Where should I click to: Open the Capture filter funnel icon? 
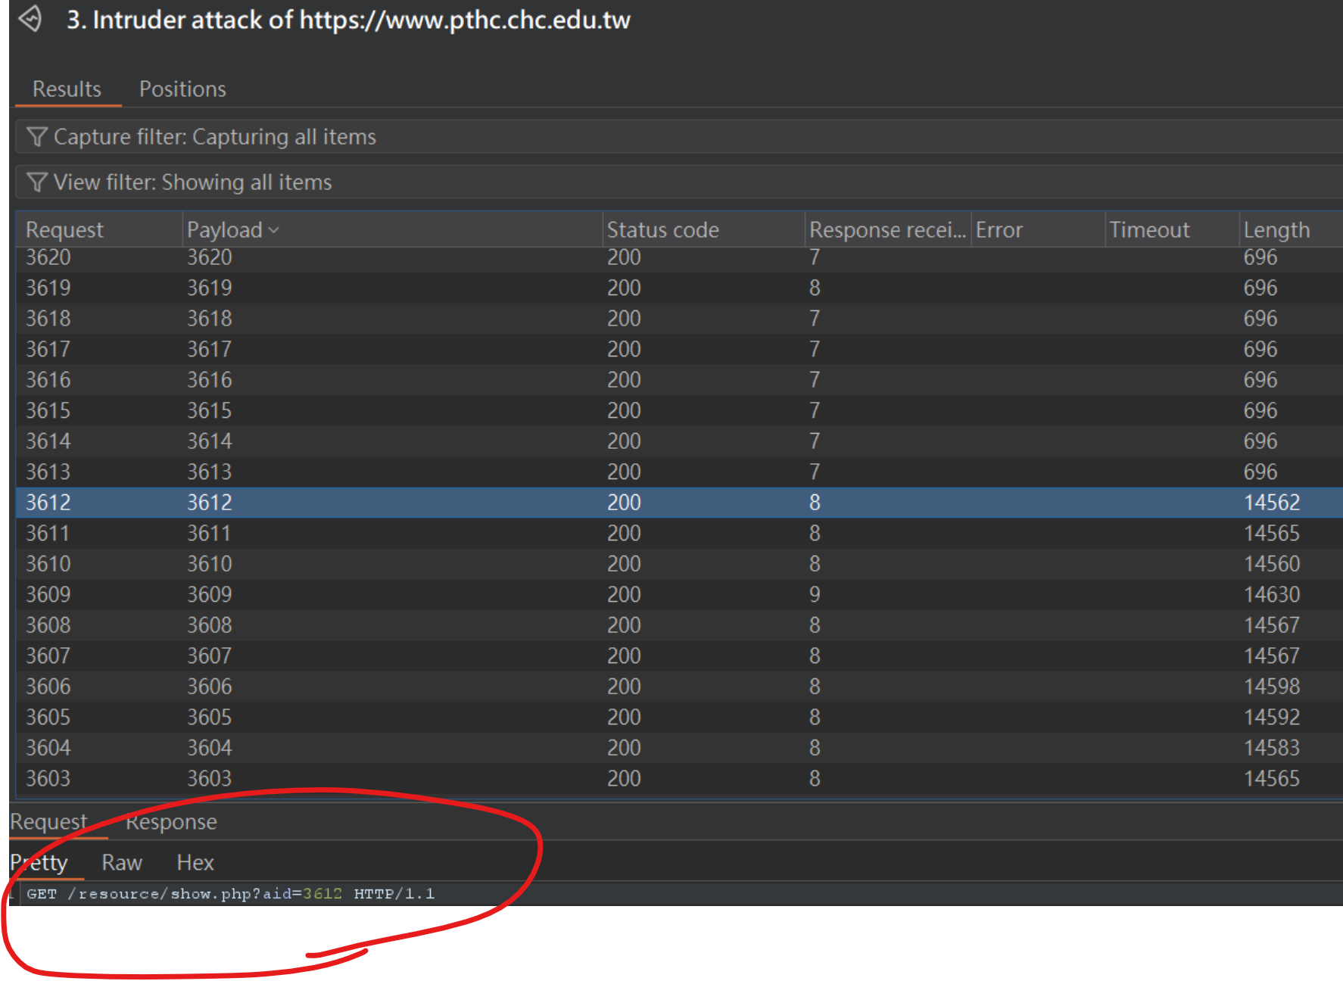(x=36, y=137)
